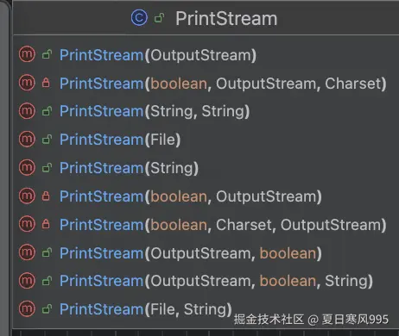Click private lock icon for PrintStream(boolean, OutputStream, Charset)

coord(46,83)
